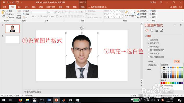Cut selection with 剪切 scissors

coord(9,11)
